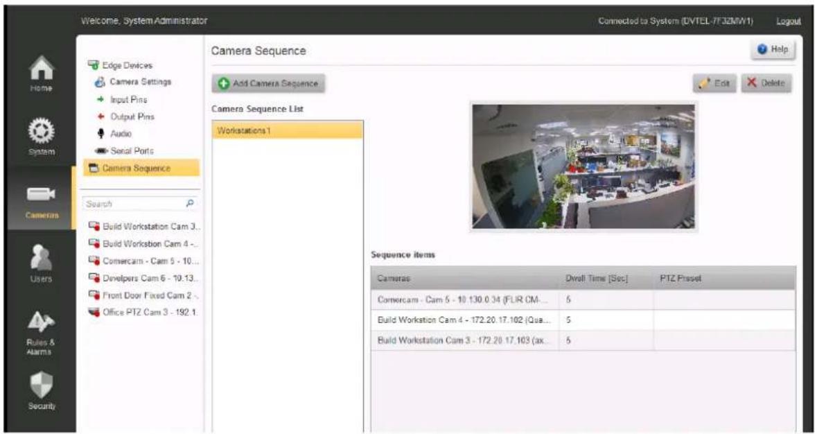
Task: Select Build Workstion Cam 4 in camera list
Action: coord(145,243)
